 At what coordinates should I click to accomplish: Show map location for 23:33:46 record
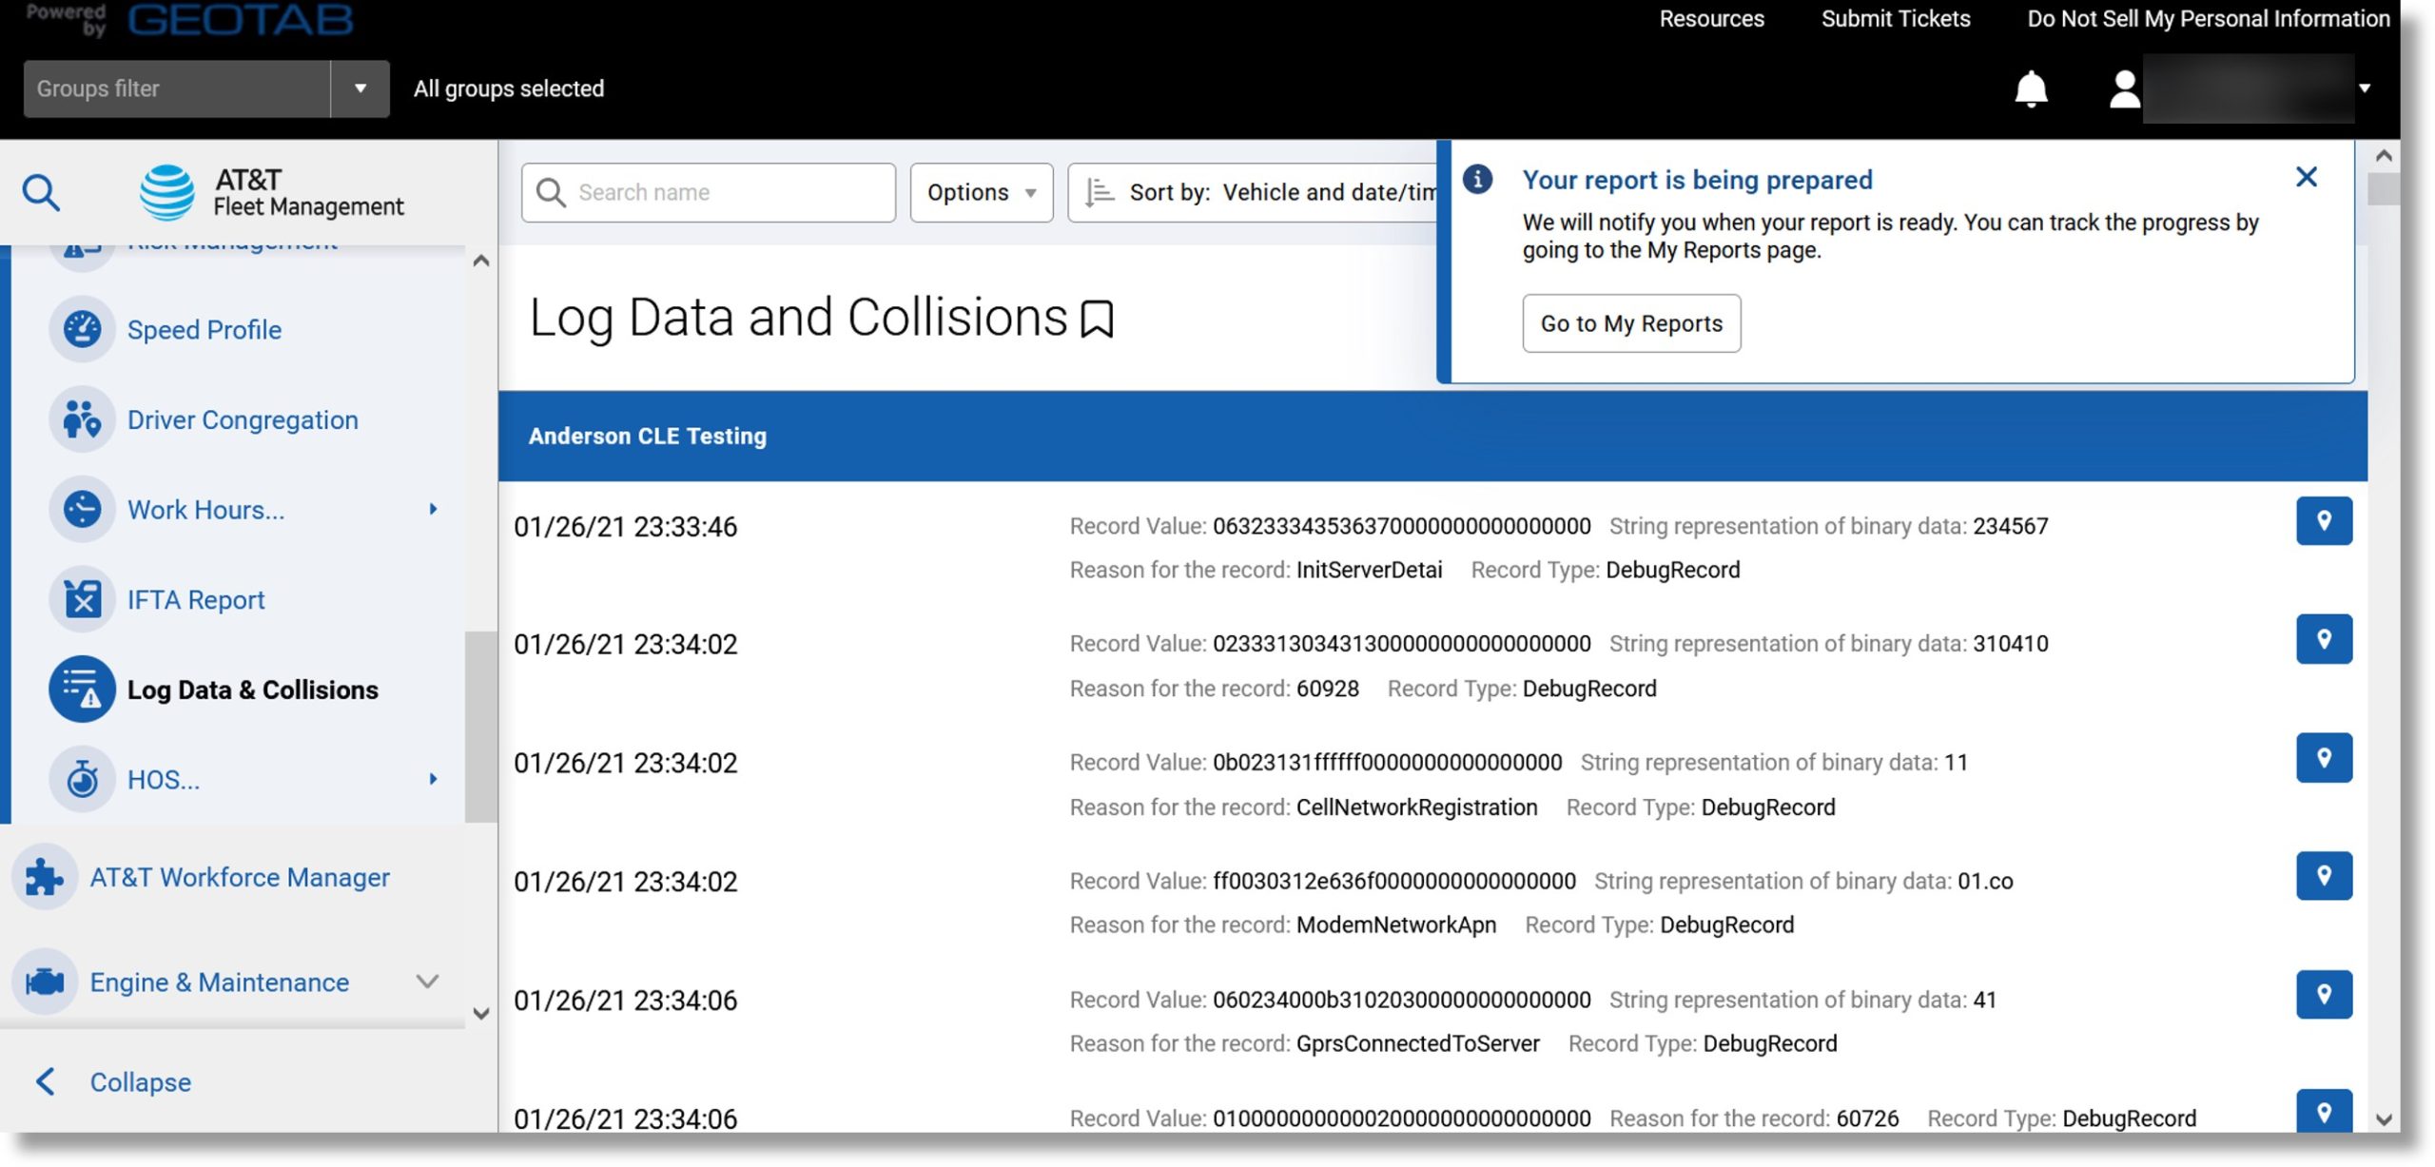2323,521
